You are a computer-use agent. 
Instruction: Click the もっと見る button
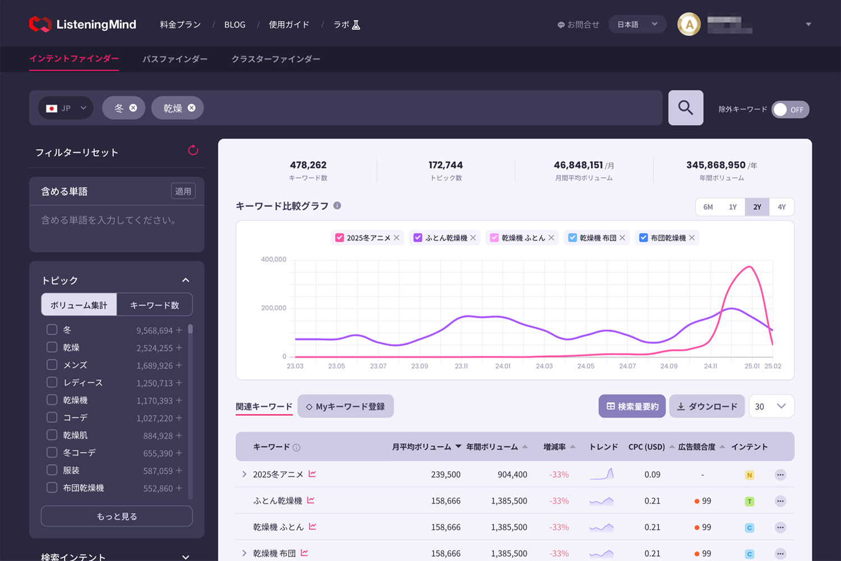[117, 516]
